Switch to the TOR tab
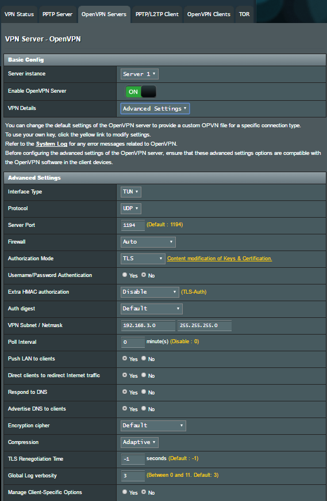The height and width of the screenshot is (501, 327). (244, 14)
